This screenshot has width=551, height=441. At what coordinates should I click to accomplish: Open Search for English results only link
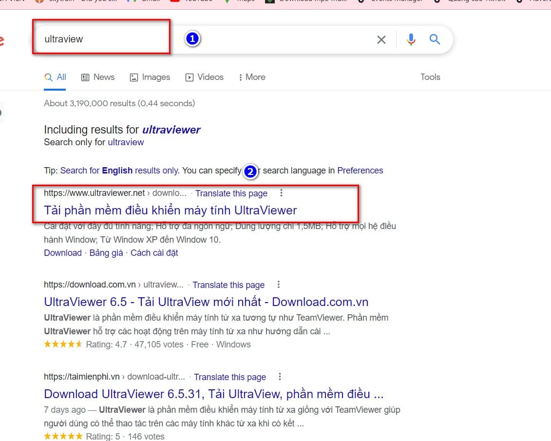point(119,171)
